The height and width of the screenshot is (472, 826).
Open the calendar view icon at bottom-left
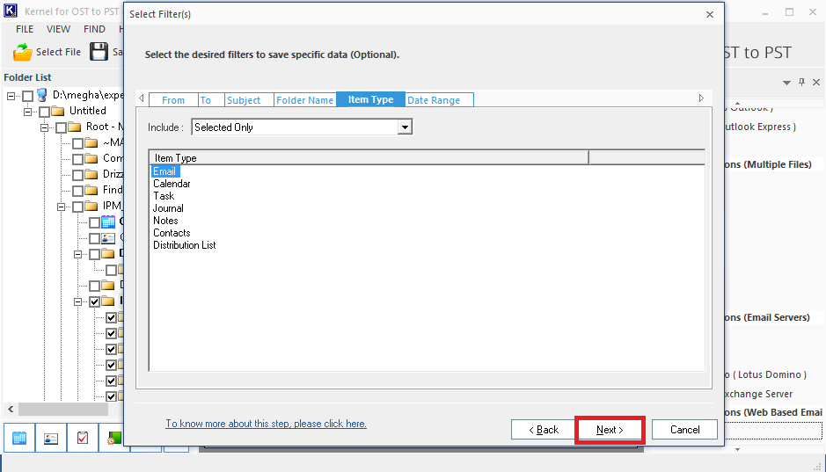tap(19, 438)
